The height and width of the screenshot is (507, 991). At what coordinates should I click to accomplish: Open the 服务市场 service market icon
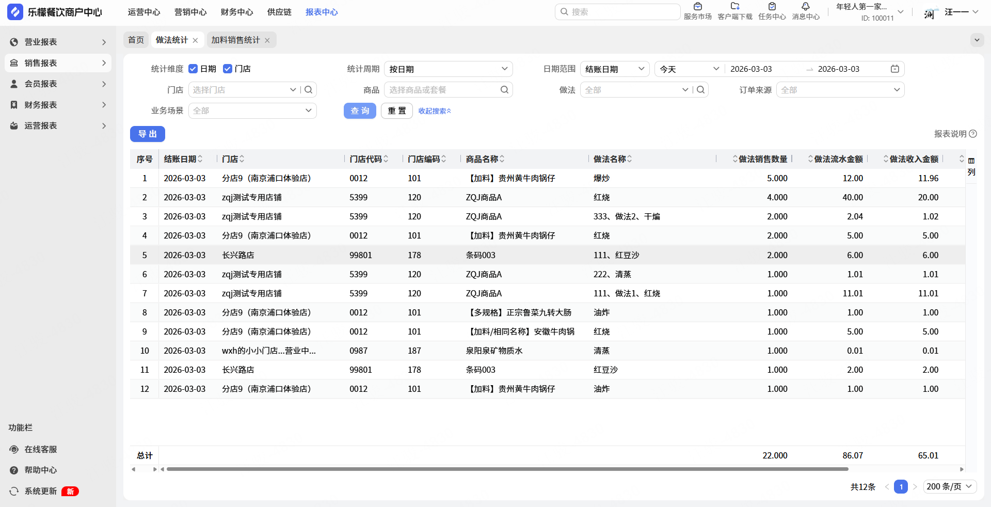point(697,7)
